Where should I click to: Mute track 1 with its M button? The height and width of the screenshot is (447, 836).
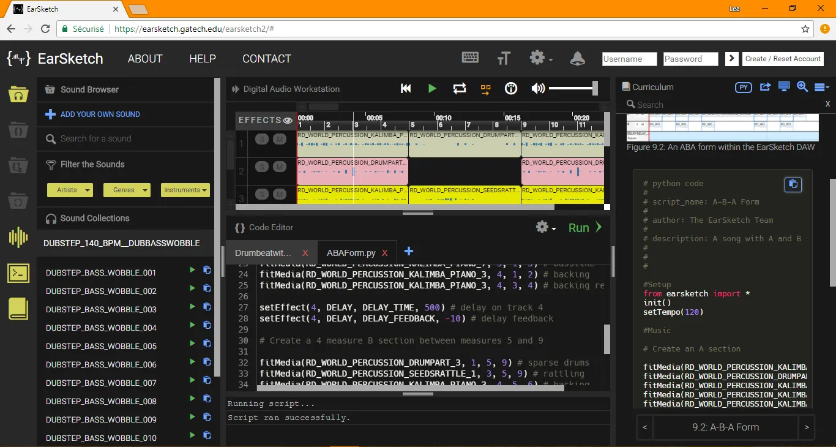(278, 139)
